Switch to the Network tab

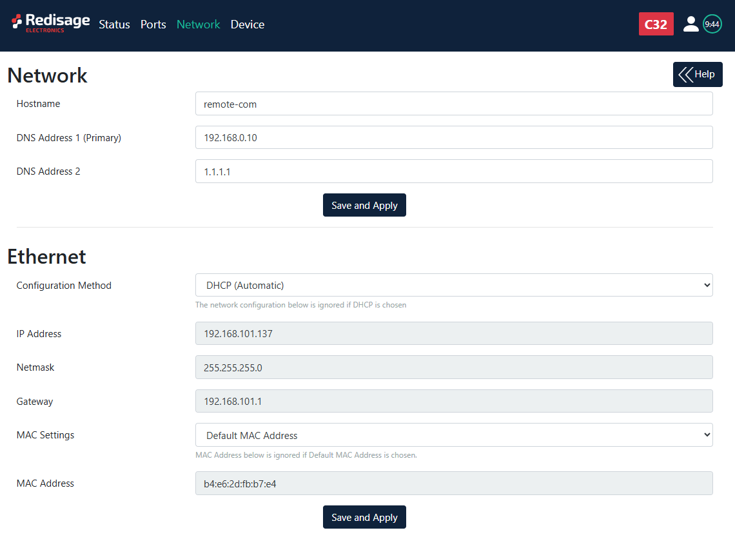click(x=198, y=24)
